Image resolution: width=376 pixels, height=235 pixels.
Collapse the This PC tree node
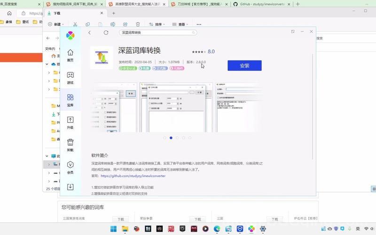47,156
